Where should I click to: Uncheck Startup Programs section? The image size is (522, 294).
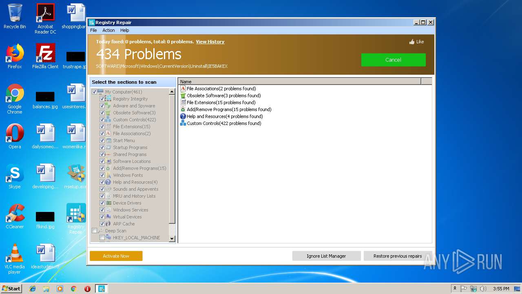[102, 147]
